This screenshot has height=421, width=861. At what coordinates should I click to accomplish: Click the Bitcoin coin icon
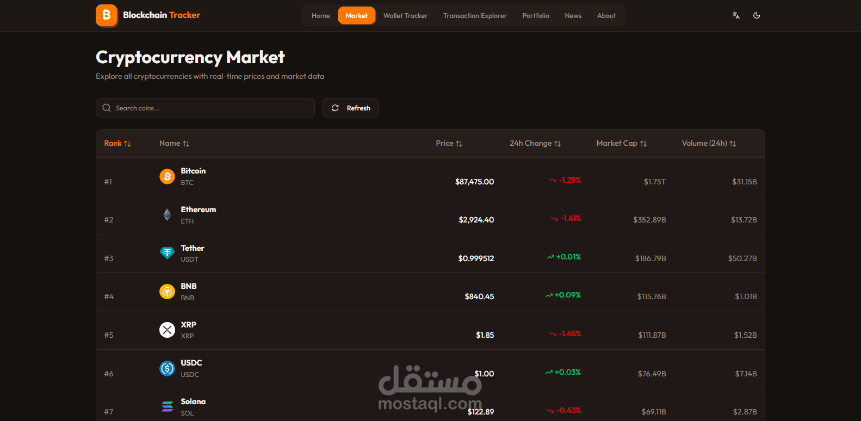(x=167, y=176)
